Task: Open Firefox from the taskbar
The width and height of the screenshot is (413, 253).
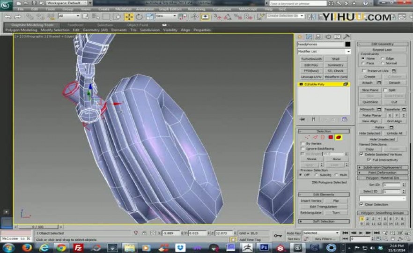Action: click(27, 248)
